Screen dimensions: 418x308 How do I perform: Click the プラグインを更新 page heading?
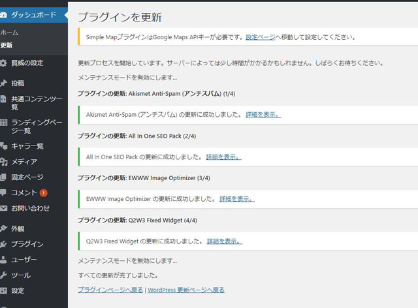[120, 18]
